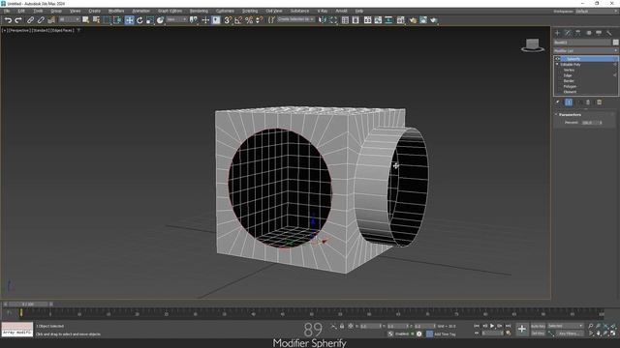This screenshot has height=348, width=620.
Task: Switch to the Utilities command panel tab
Action: click(x=609, y=33)
